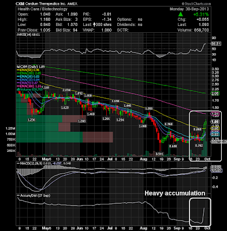Click the pink EMA(100) legend entry
The height and width of the screenshot is (231, 227).
(29, 86)
